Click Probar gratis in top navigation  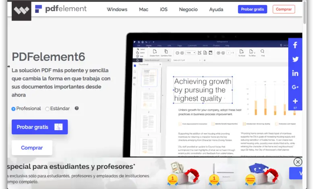pyautogui.click(x=252, y=9)
